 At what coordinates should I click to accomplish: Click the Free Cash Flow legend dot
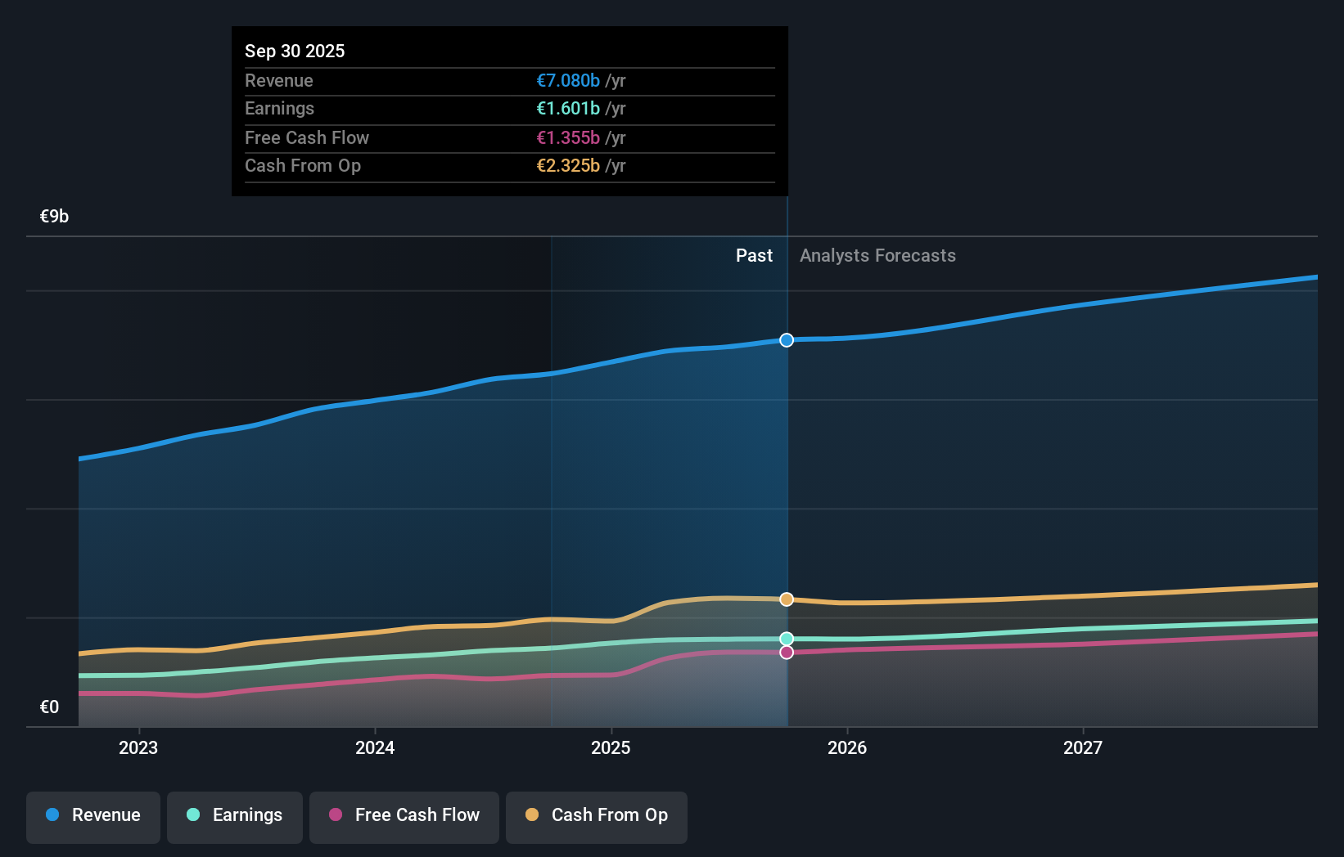335,815
